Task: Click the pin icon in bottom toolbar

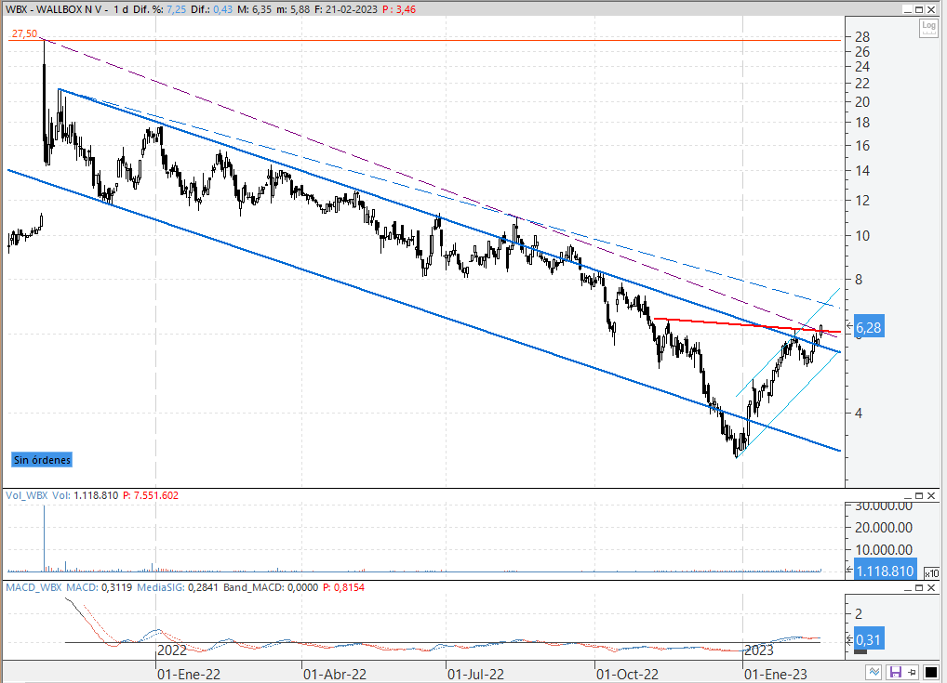Action: click(913, 672)
